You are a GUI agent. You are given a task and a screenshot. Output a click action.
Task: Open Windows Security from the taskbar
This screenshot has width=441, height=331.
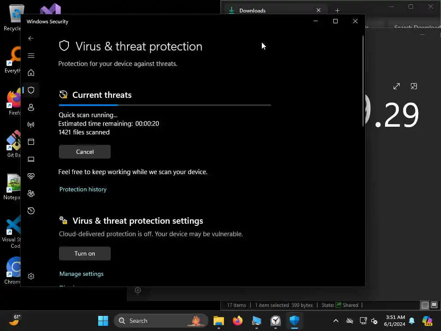(295, 321)
